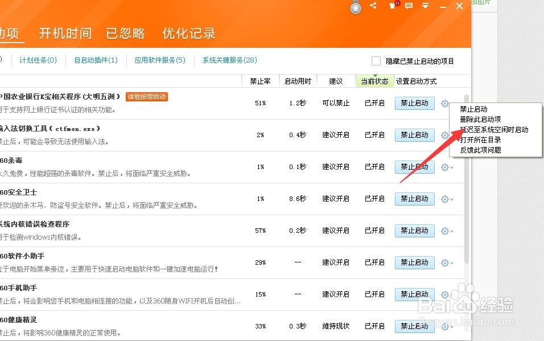Click the 29% 禁止率 value
This screenshot has height=341, width=544.
[261, 262]
